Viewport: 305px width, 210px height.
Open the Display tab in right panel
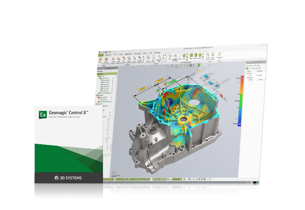point(258,65)
